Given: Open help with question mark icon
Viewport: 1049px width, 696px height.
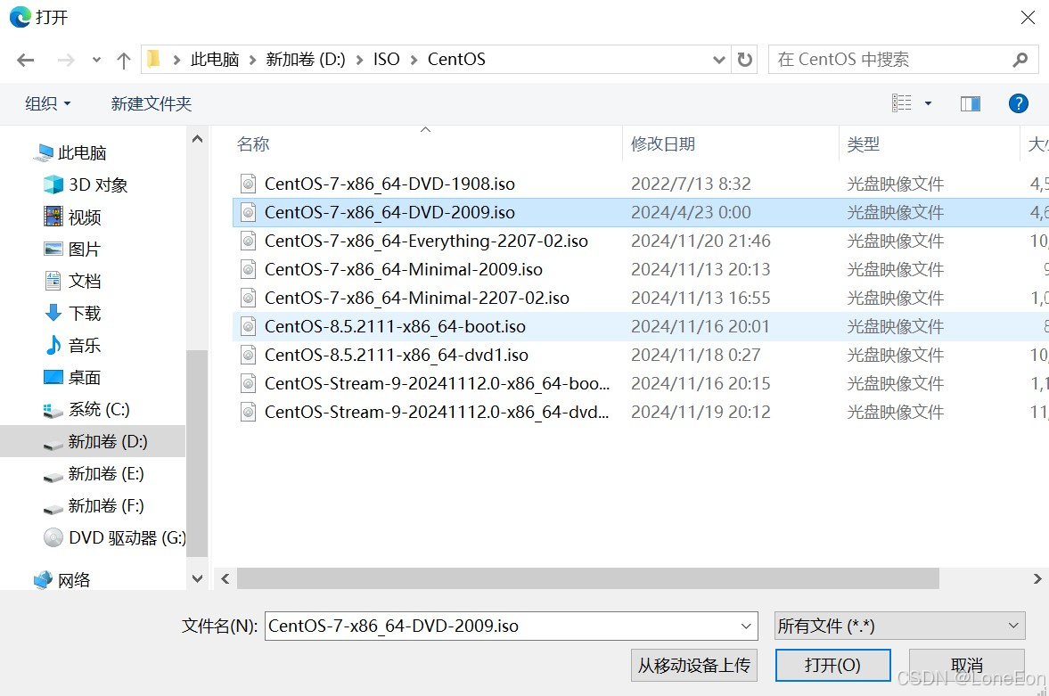Looking at the screenshot, I should click(1018, 103).
